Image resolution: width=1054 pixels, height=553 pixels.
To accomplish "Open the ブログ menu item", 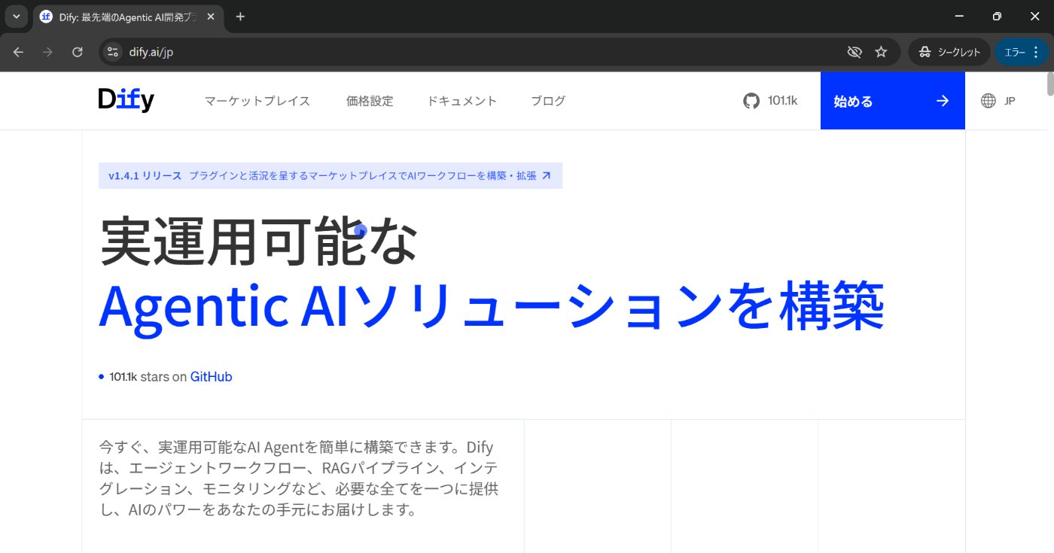I will click(x=548, y=101).
